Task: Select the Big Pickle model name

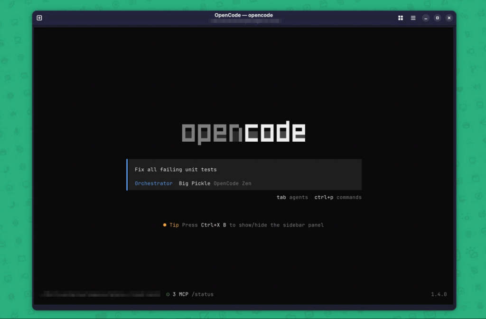Action: coord(195,183)
